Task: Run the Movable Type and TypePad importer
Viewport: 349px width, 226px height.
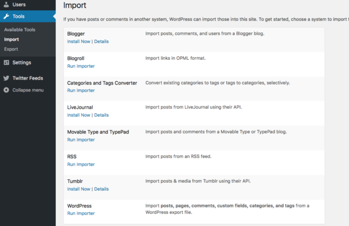Action: pyautogui.click(x=81, y=140)
